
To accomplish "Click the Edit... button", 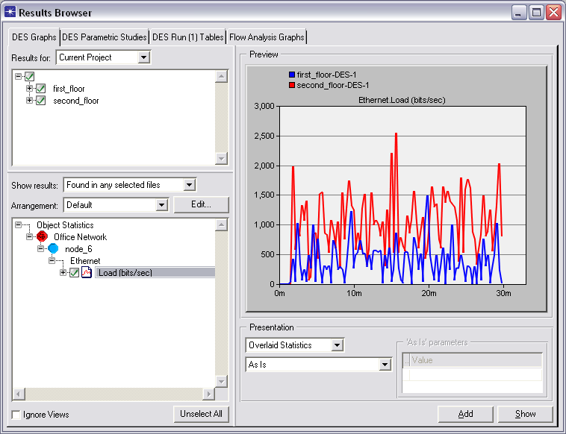I will [x=201, y=204].
